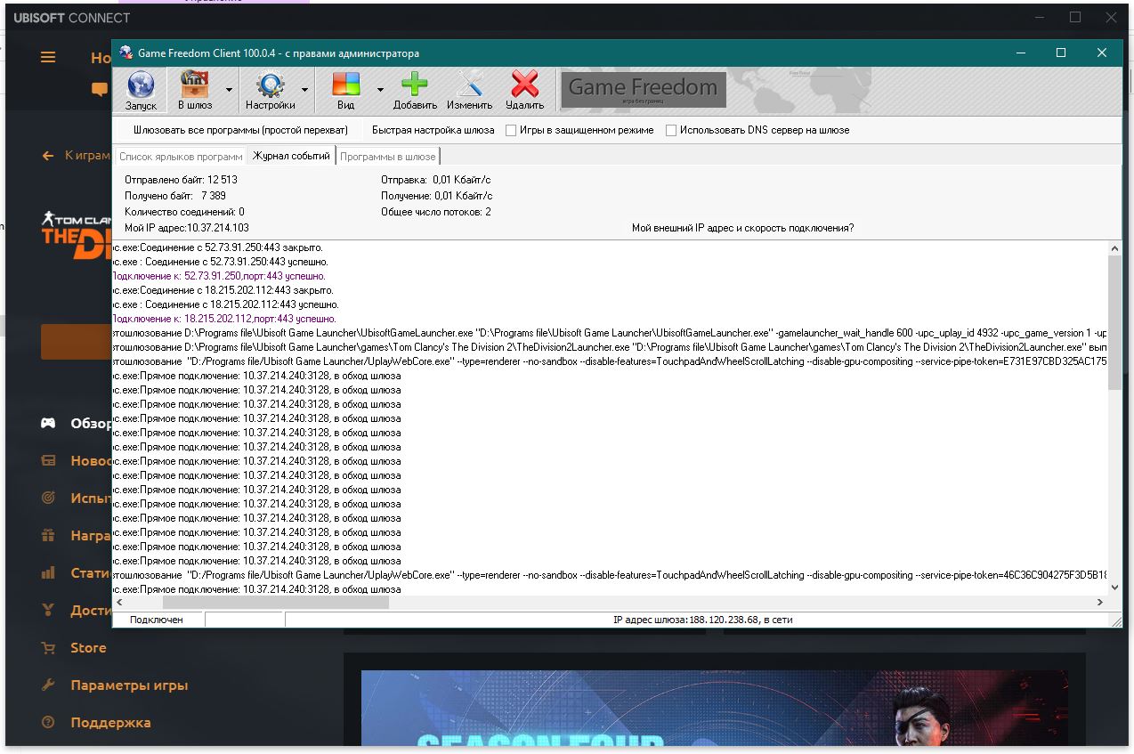Click Мой внешний IP адрес link

coord(742,228)
